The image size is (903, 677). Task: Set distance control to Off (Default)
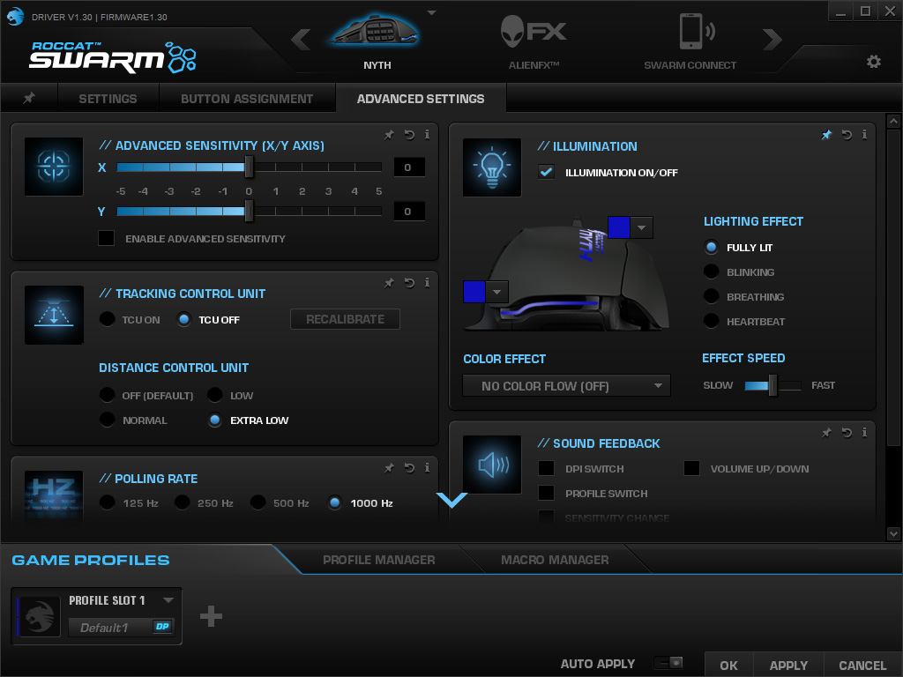click(x=107, y=395)
